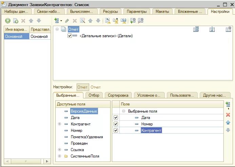The height and width of the screenshot is (167, 235).
Task: Open the Связи наборов tab
Action: pyautogui.click(x=48, y=11)
